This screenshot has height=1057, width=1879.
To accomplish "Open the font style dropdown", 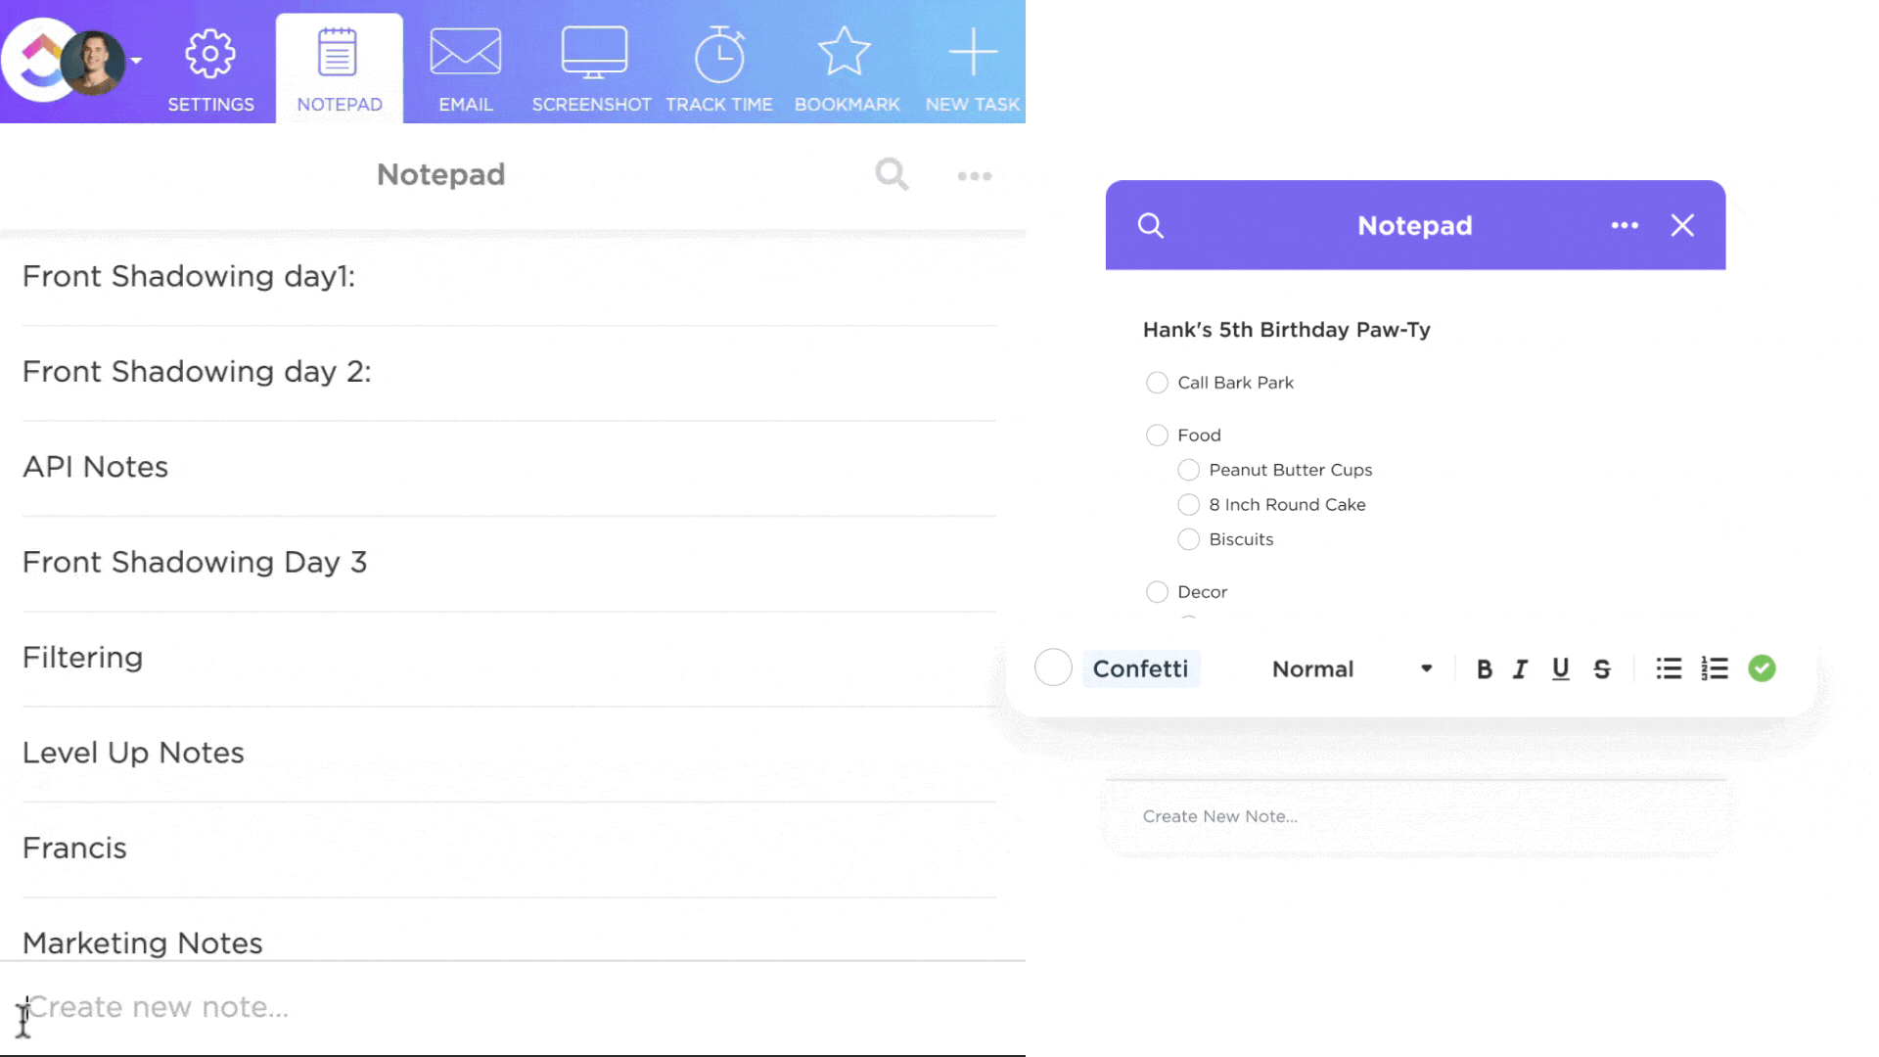I will [x=1352, y=668].
